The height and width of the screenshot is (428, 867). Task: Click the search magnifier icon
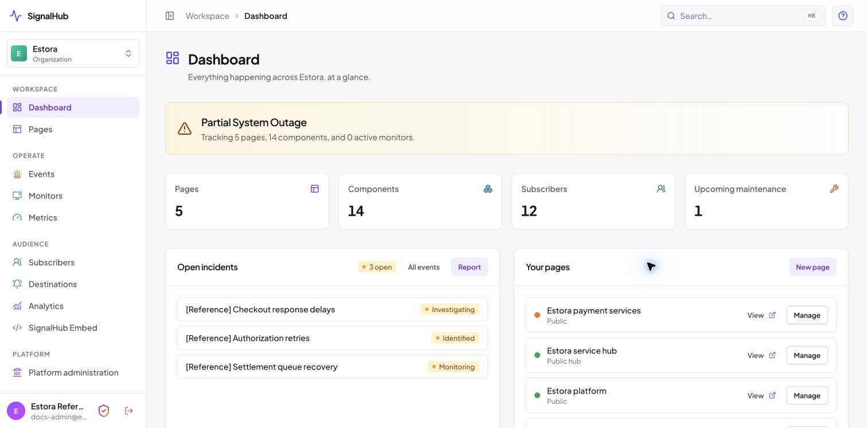(671, 16)
